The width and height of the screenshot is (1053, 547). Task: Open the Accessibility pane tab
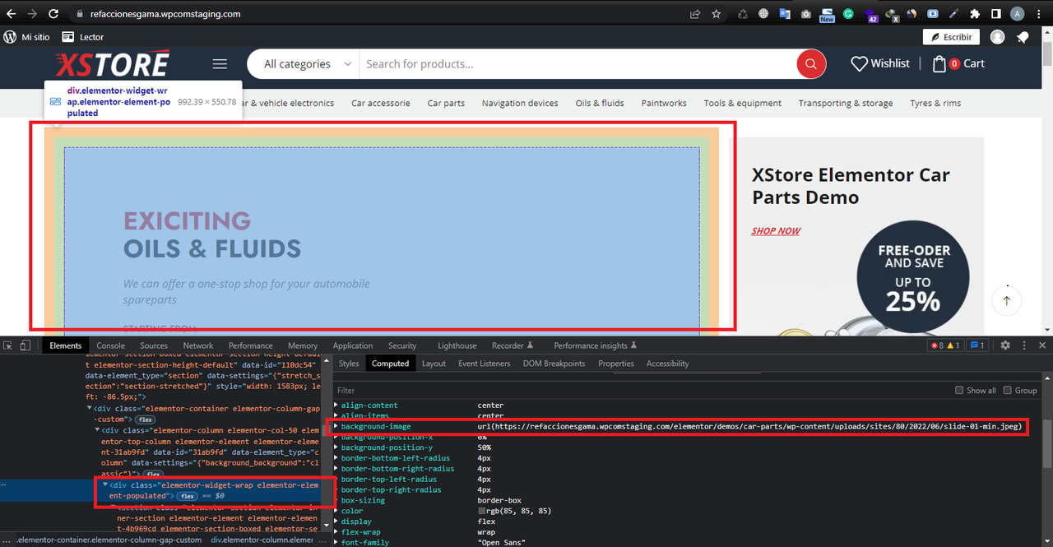click(667, 364)
